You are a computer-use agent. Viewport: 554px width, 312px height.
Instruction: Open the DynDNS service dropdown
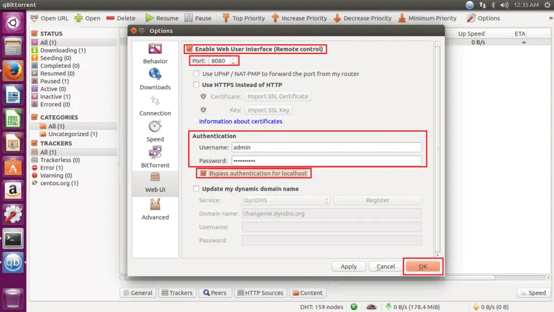point(286,200)
